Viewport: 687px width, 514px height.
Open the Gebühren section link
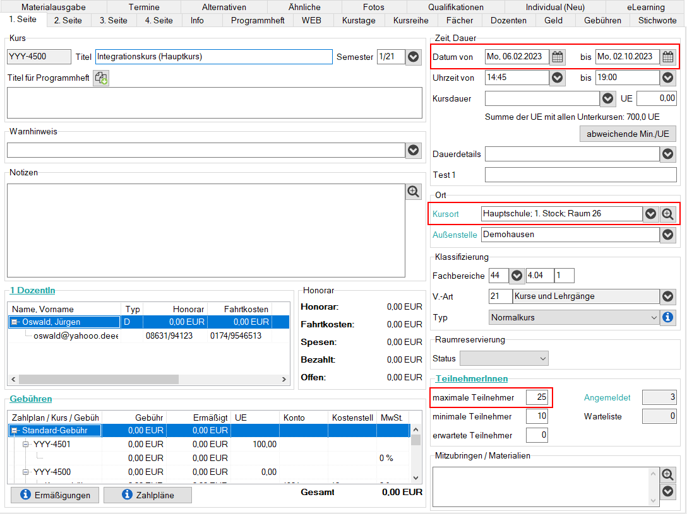[31, 399]
